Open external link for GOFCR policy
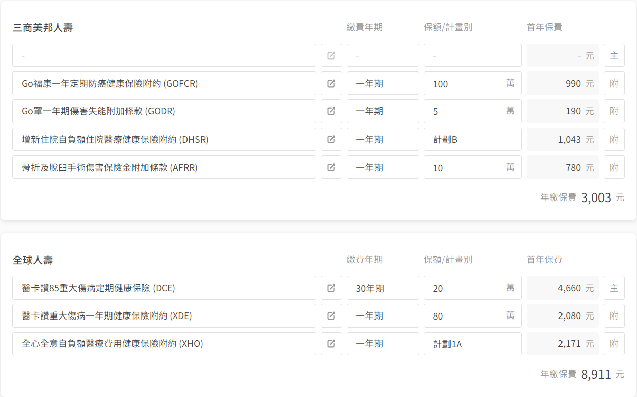Image resolution: width=637 pixels, height=397 pixels. pyautogui.click(x=331, y=83)
